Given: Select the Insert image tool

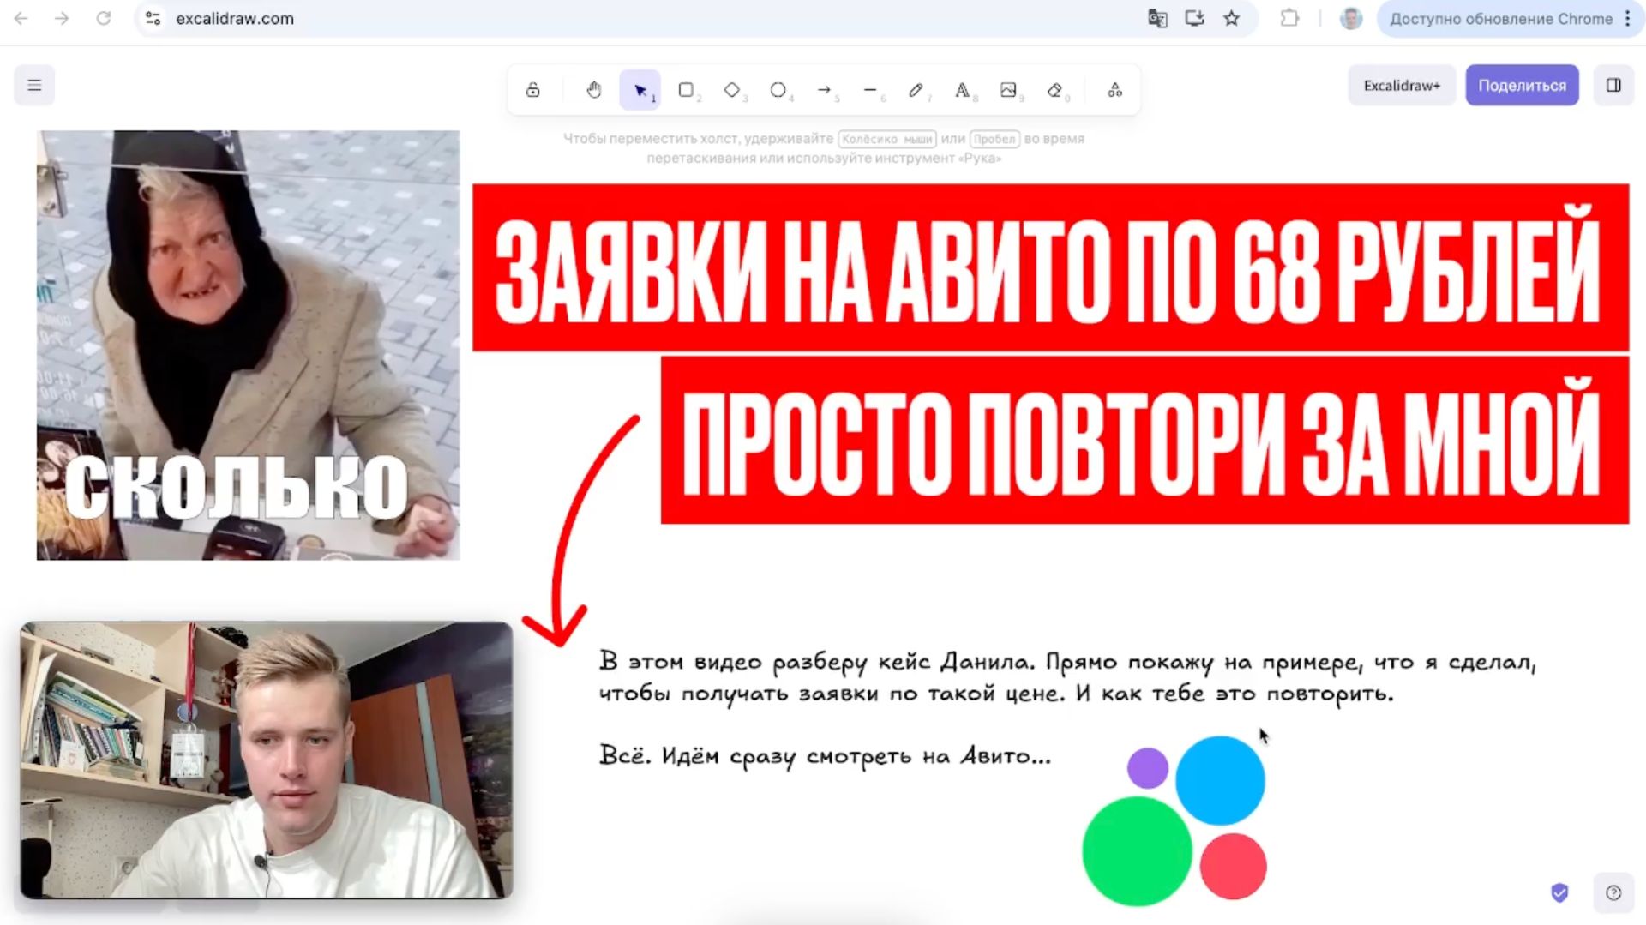Looking at the screenshot, I should 1009,90.
